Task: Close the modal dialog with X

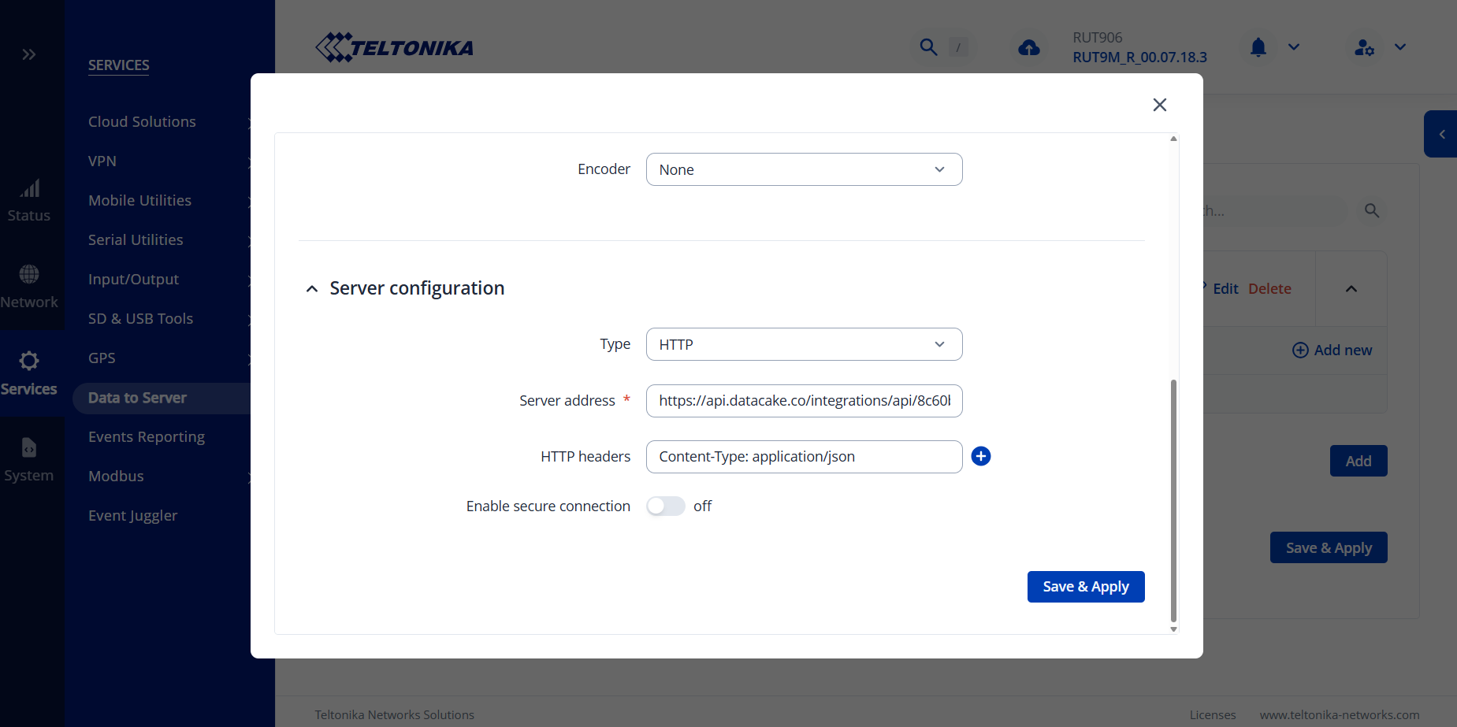Action: [x=1159, y=105]
